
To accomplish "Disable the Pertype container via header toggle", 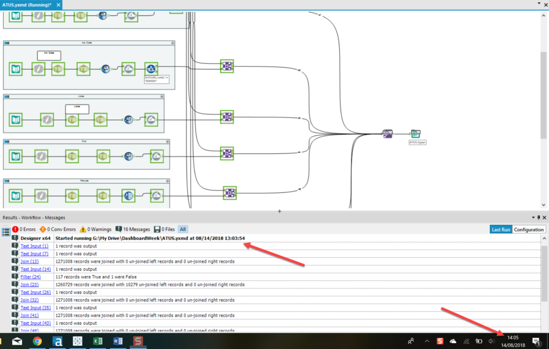I will tap(6, 181).
